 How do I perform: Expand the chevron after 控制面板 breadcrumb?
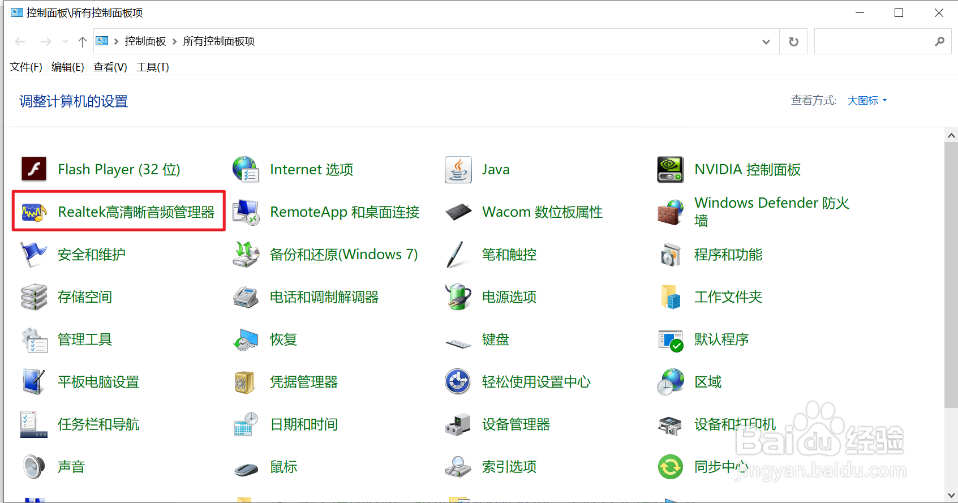pos(174,41)
